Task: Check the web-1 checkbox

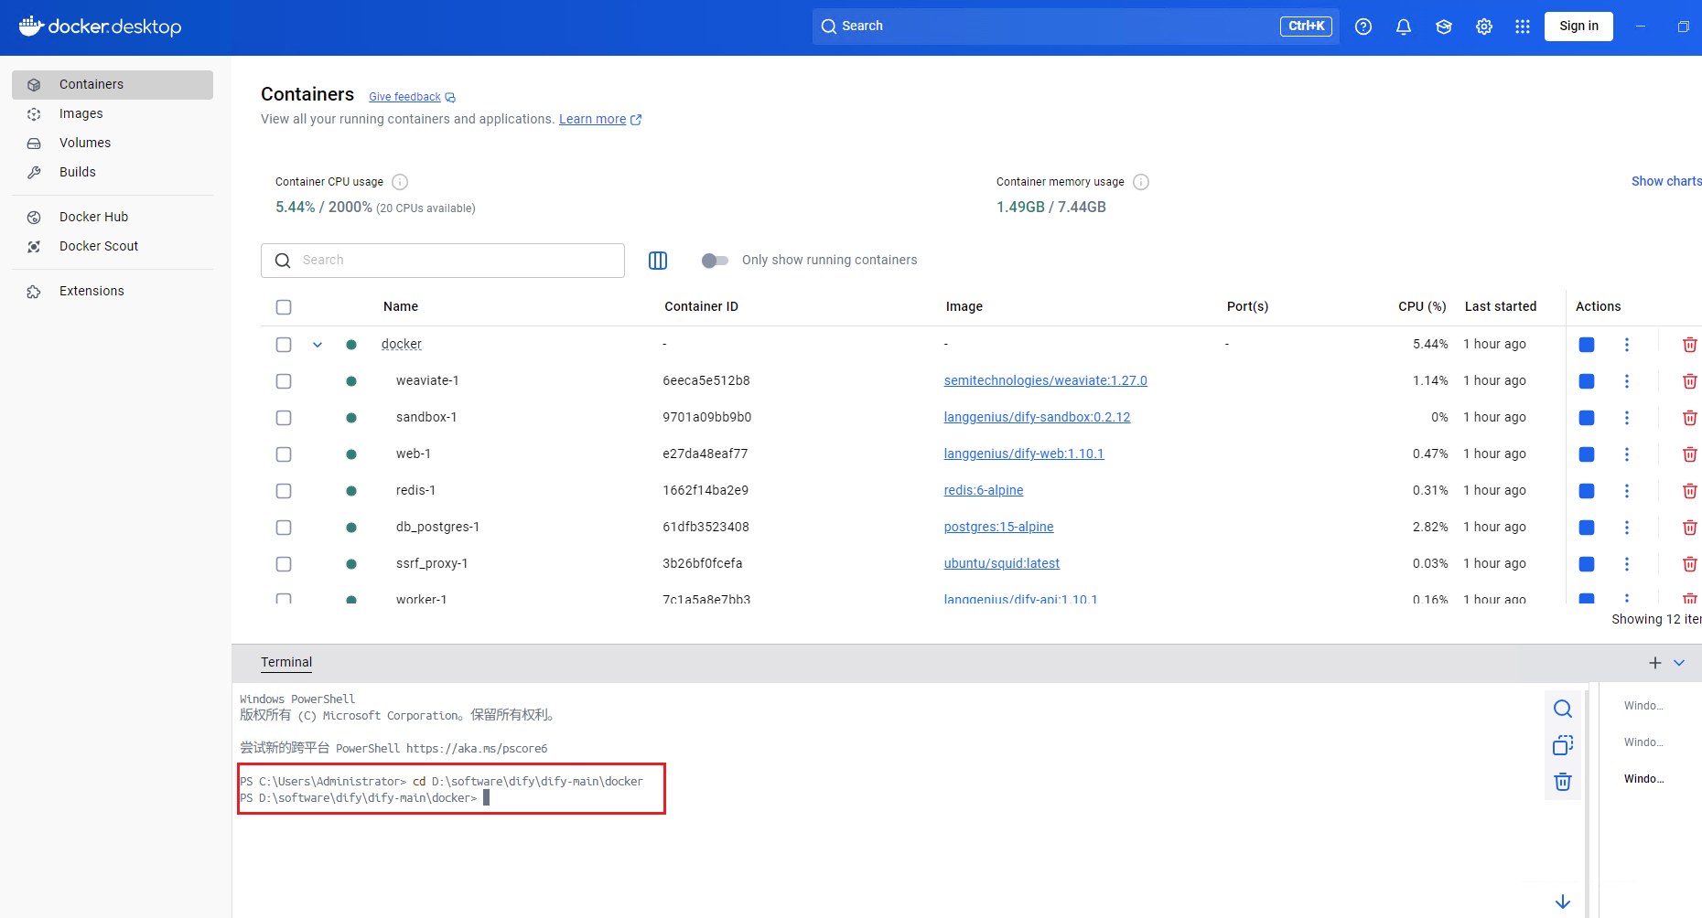Action: (284, 454)
